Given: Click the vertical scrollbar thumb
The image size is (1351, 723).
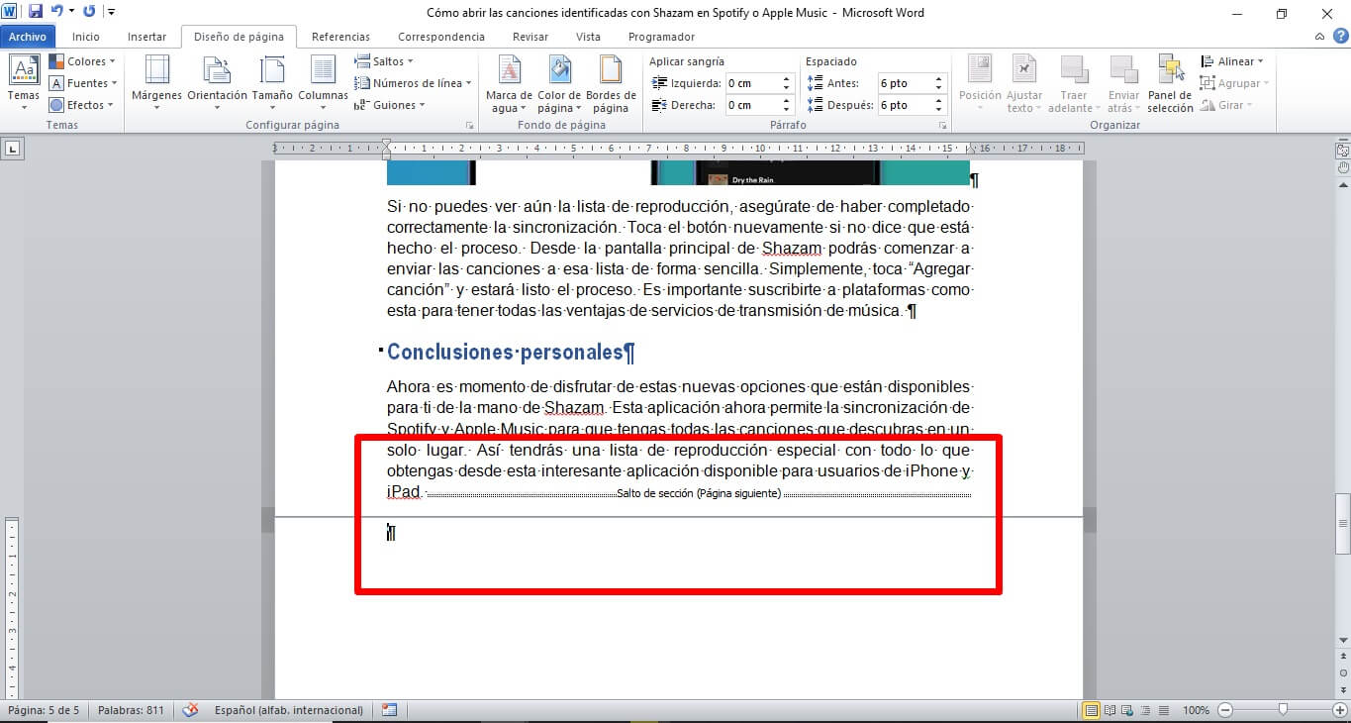Looking at the screenshot, I should (1343, 523).
